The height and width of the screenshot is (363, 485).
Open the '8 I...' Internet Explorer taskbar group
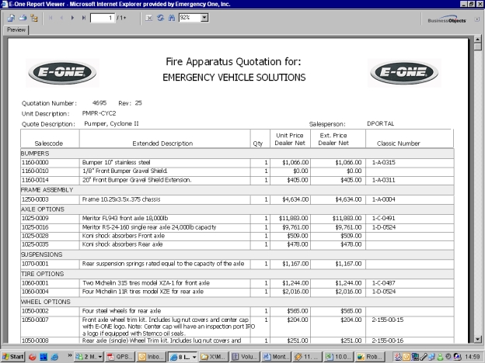tap(183, 357)
